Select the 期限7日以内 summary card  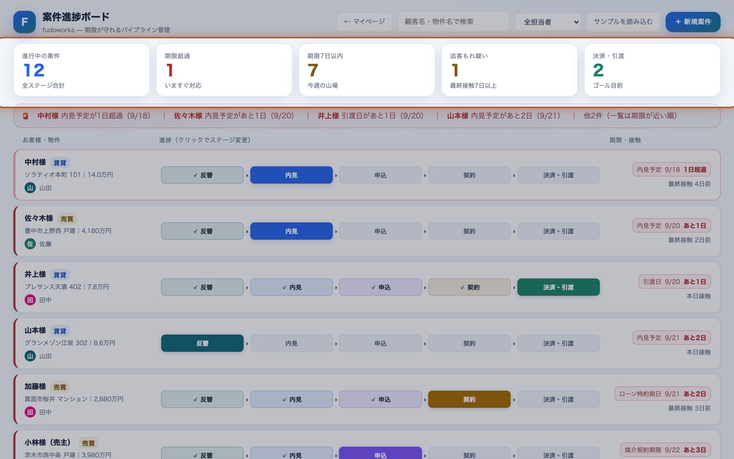(367, 70)
